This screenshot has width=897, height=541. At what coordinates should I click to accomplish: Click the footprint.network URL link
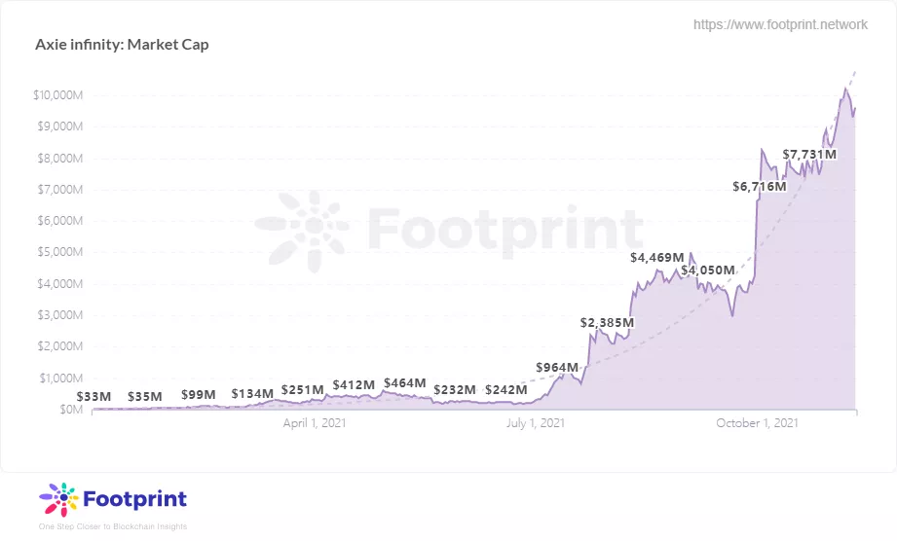coord(780,24)
